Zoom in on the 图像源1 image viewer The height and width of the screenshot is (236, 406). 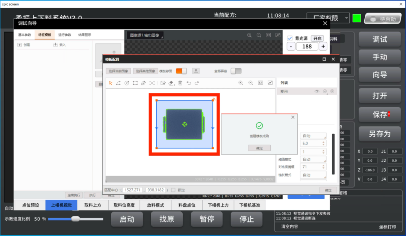(249, 35)
